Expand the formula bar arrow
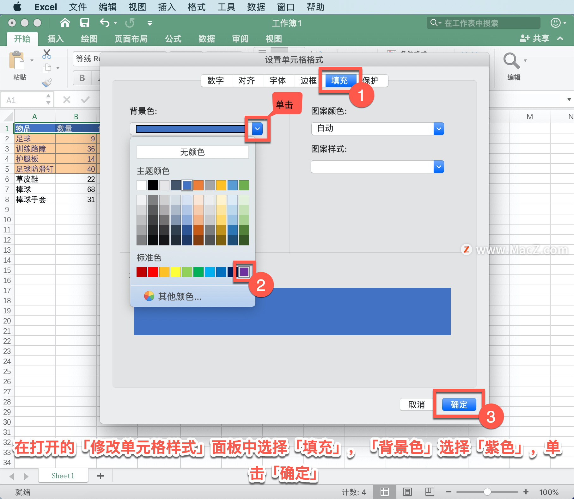Image resolution: width=574 pixels, height=499 pixels. [569, 100]
